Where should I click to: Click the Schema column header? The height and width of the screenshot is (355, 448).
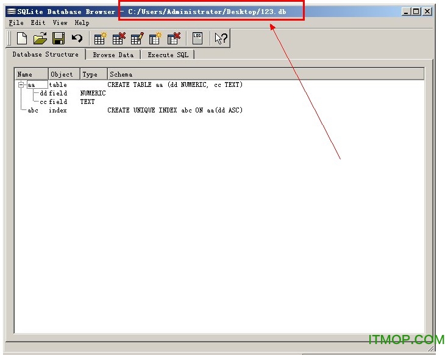[266, 74]
